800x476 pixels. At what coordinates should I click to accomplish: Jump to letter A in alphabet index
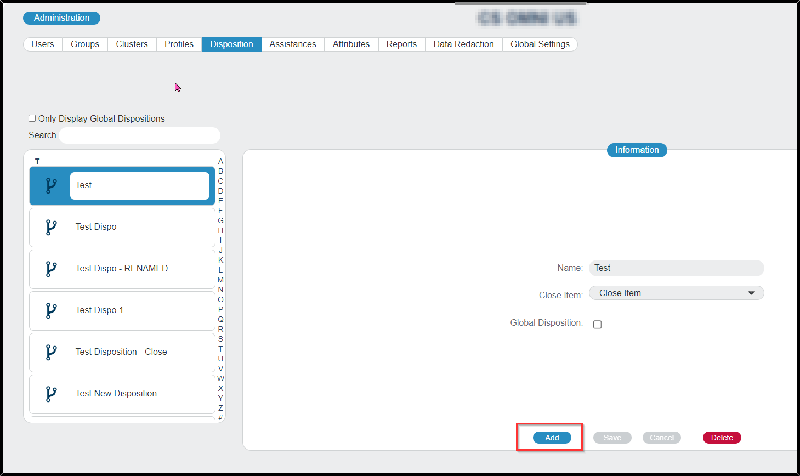(220, 161)
